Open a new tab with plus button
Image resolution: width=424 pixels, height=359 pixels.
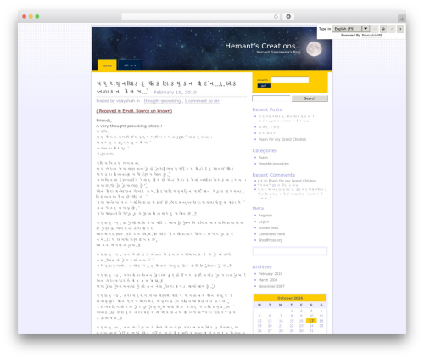click(402, 19)
